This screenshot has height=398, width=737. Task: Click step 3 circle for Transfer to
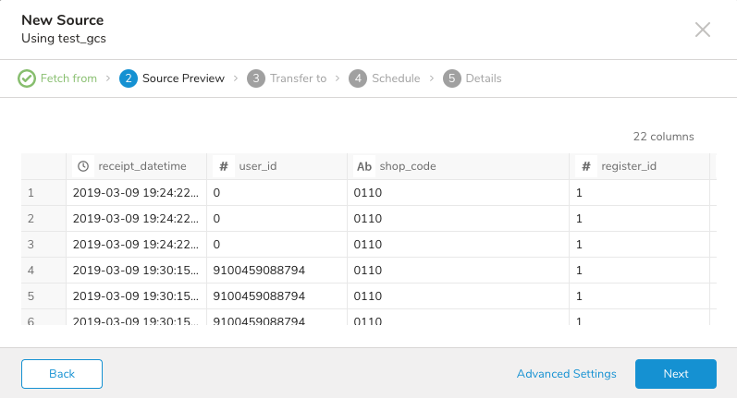click(x=256, y=78)
